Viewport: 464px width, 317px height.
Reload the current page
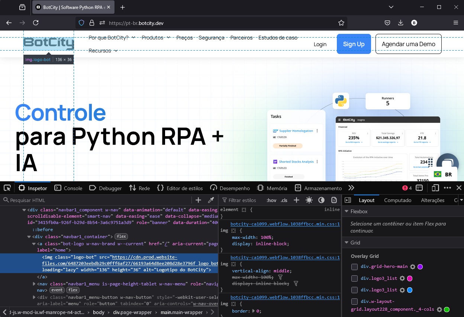36,23
